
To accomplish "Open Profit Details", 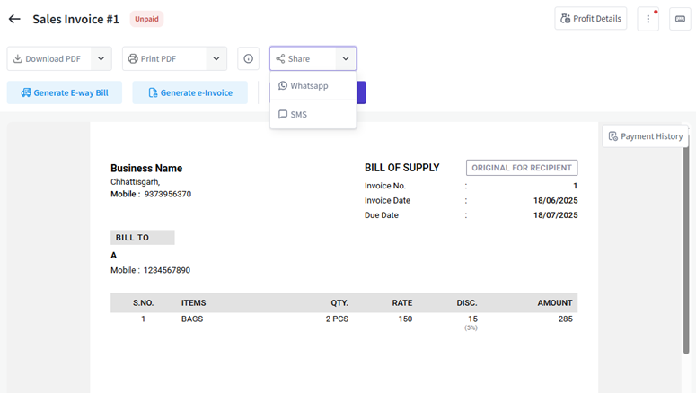I will pos(590,19).
